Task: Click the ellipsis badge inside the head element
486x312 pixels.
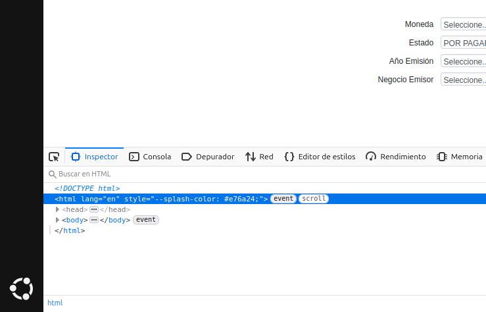Action: coord(94,209)
